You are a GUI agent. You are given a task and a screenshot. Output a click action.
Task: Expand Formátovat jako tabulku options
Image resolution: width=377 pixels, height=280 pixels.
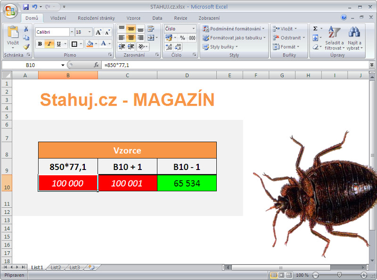coord(234,38)
